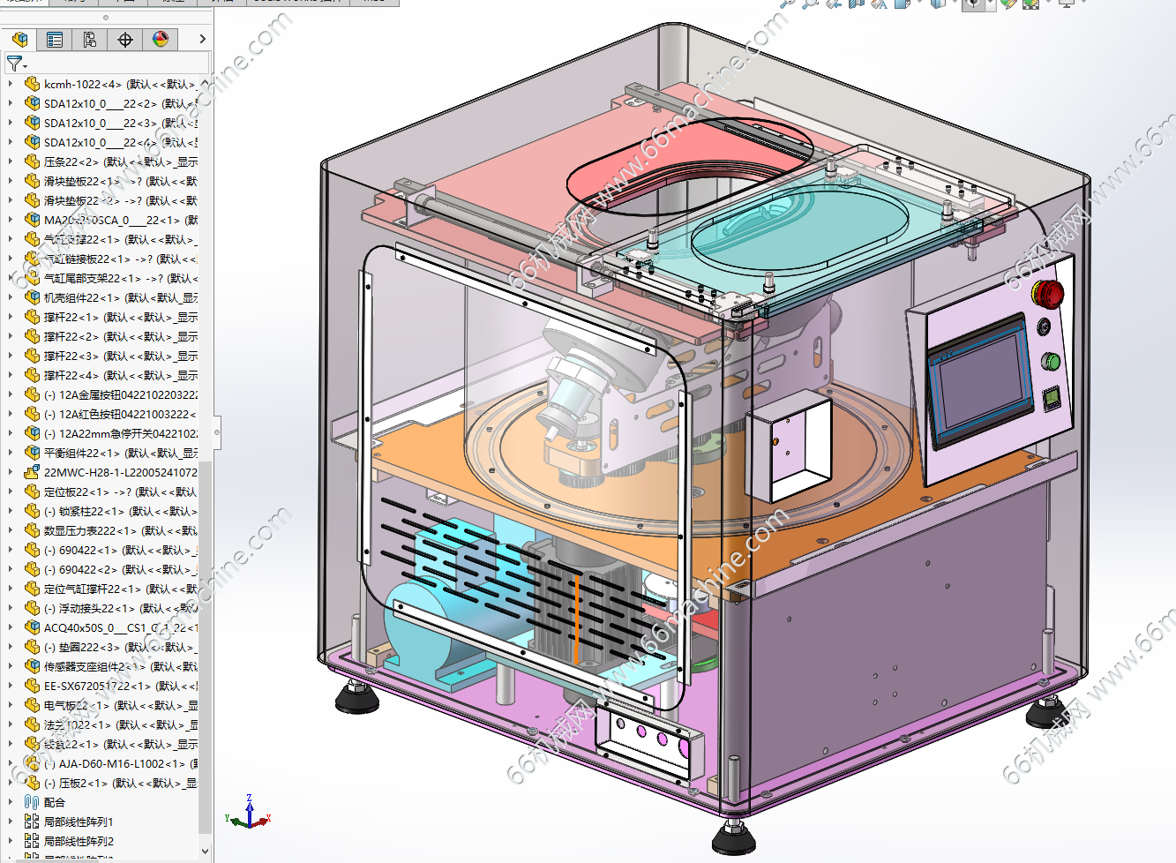Open the DimXpertManager crosshair tab
1176x863 pixels.
pos(125,40)
